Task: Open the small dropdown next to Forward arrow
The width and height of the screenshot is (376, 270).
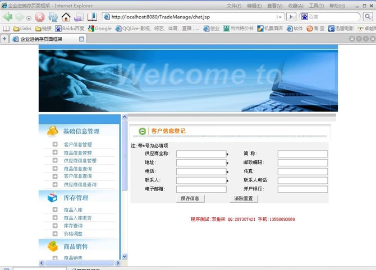Action: (x=29, y=18)
